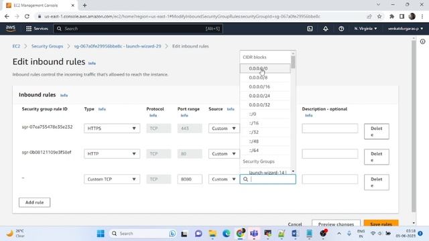429x241 pixels.
Task: Click the AWS console search box
Action: click(138, 28)
